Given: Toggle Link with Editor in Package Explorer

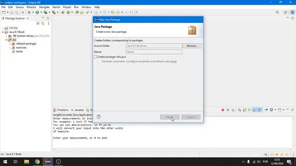Looking at the screenshot, I should 43,24.
